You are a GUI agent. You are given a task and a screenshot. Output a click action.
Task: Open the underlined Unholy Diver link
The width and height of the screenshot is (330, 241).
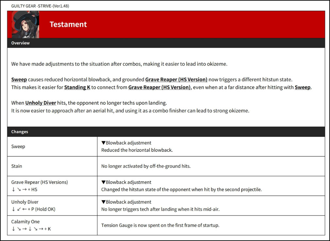pos(41,103)
